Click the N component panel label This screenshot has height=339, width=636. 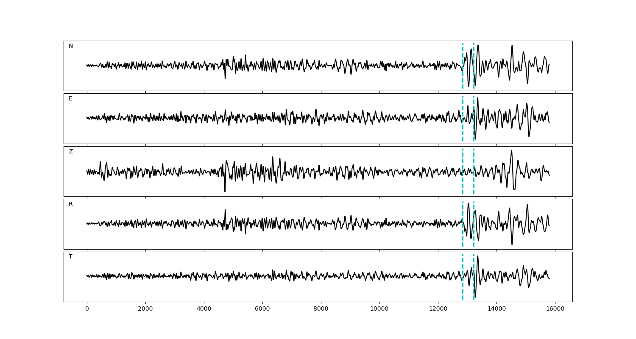(71, 46)
